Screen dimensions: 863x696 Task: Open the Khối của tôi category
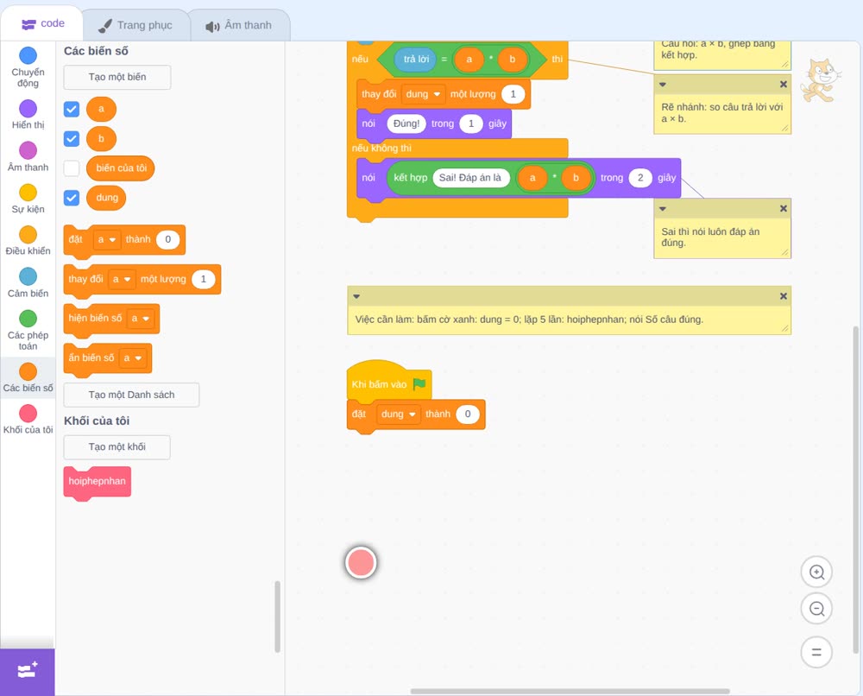tap(28, 420)
